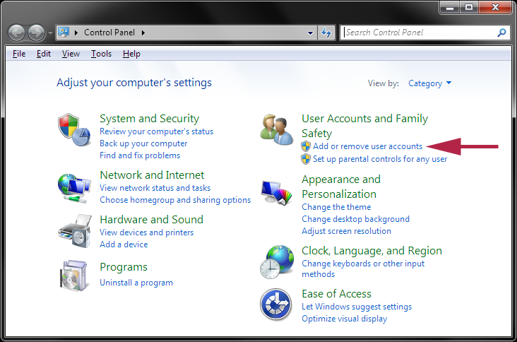Click Change desktop background
The image size is (517, 342).
click(355, 219)
